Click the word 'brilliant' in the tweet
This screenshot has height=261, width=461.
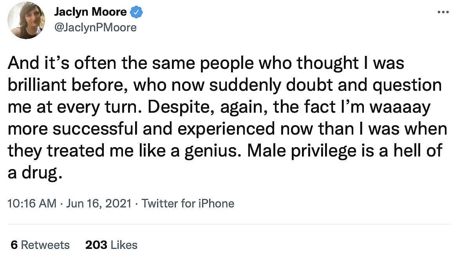37,85
